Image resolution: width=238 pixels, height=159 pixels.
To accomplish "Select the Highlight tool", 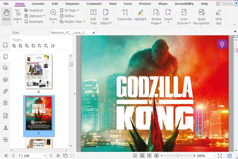I will (x=140, y=16).
